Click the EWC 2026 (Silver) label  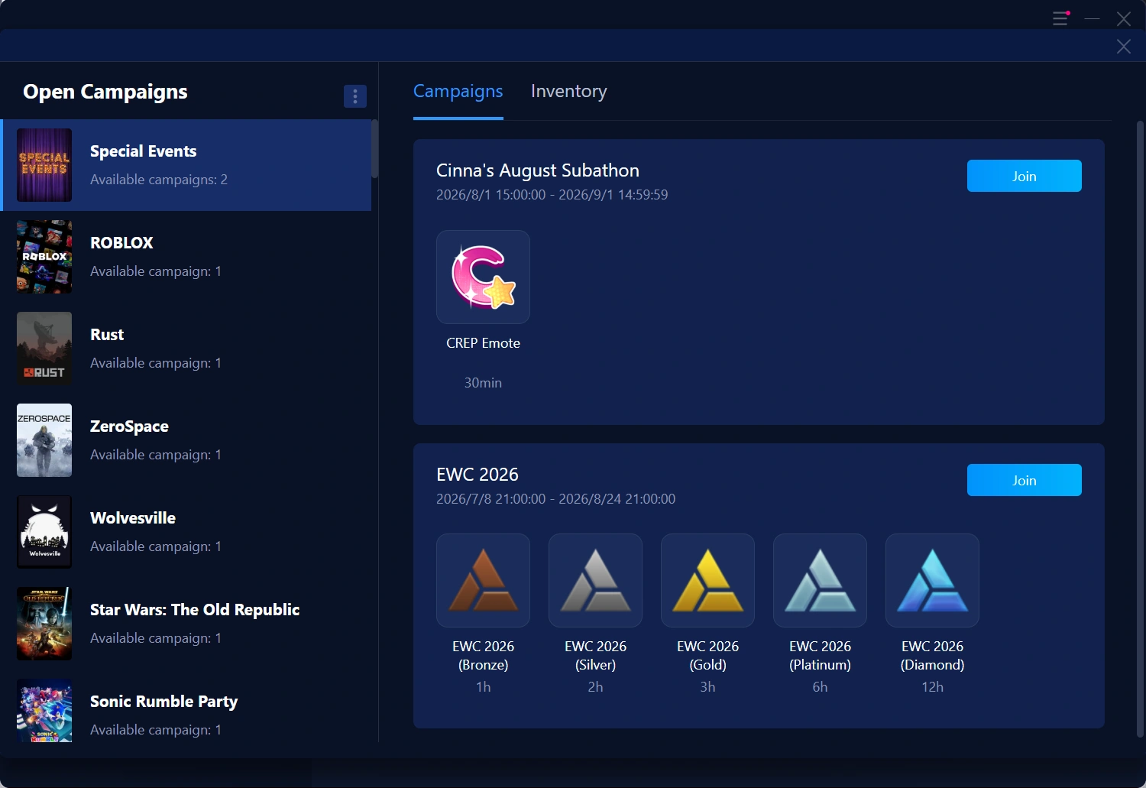(595, 656)
